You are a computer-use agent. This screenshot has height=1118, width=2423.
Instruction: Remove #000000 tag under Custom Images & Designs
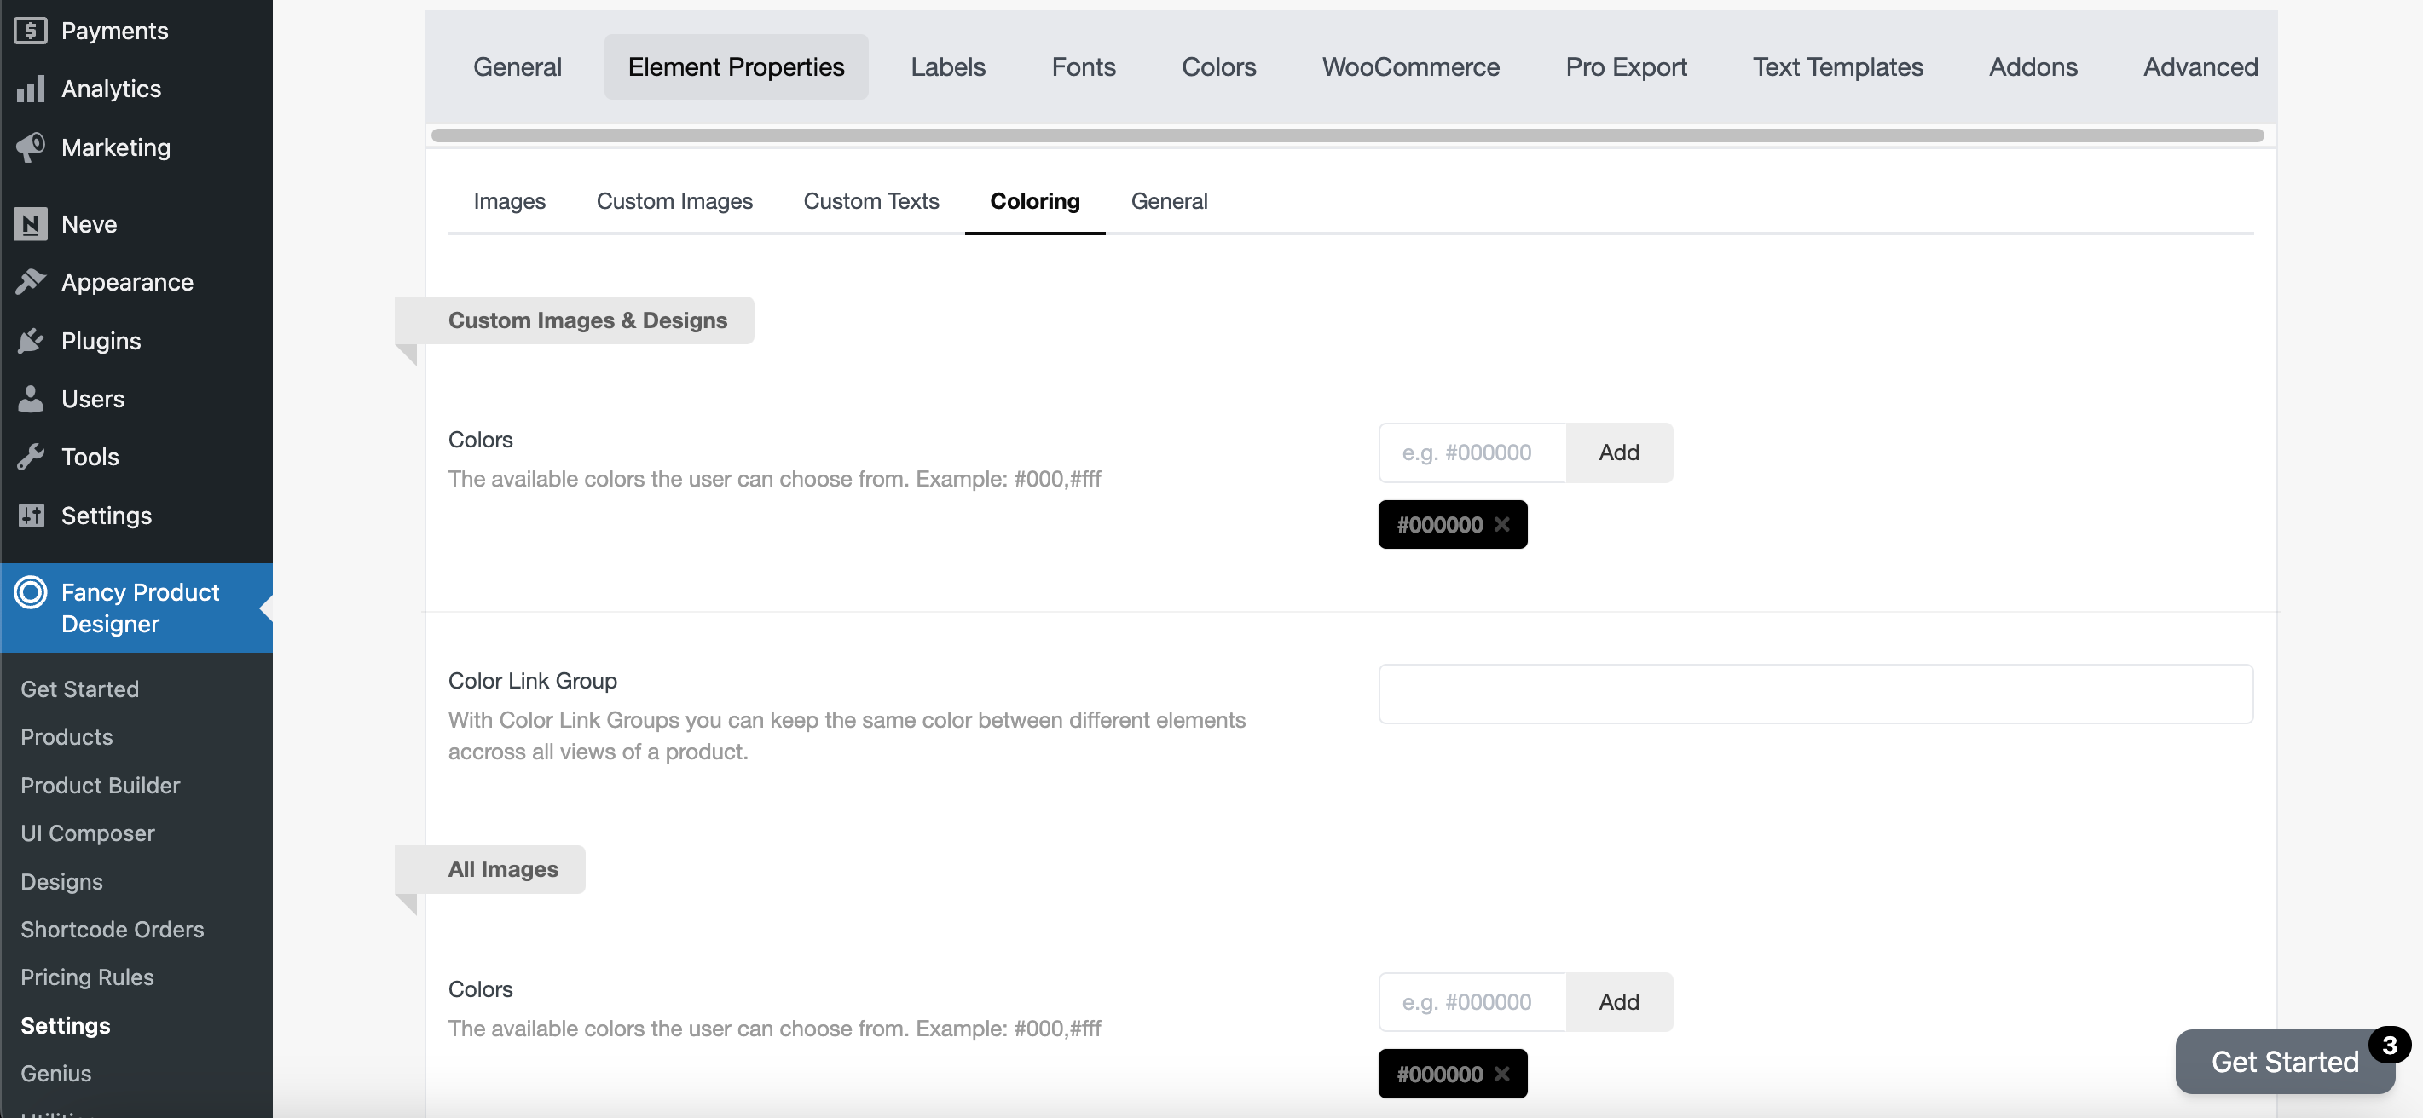[x=1502, y=525]
